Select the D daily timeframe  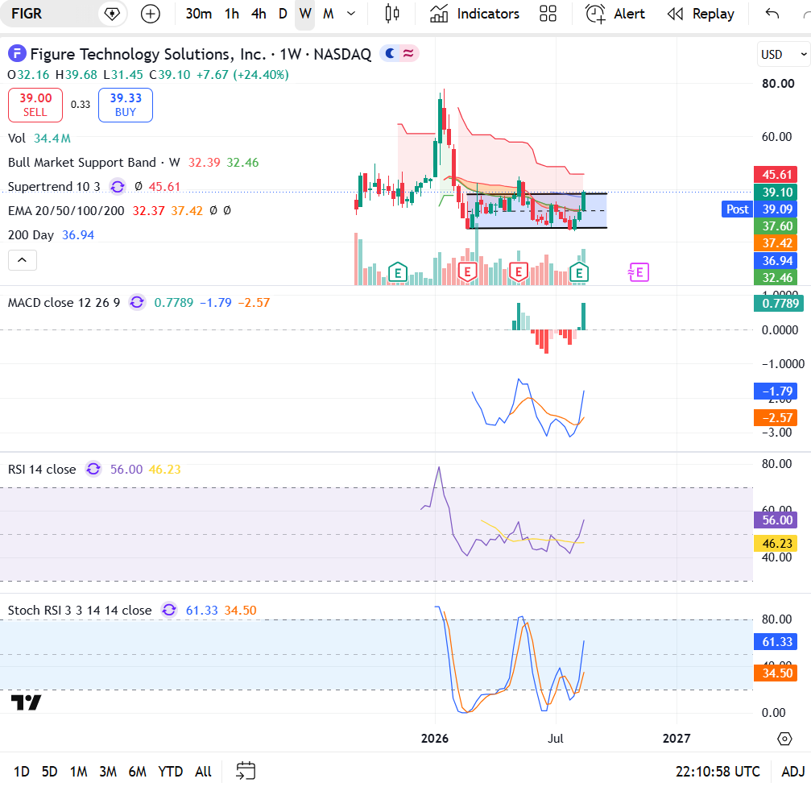click(283, 14)
